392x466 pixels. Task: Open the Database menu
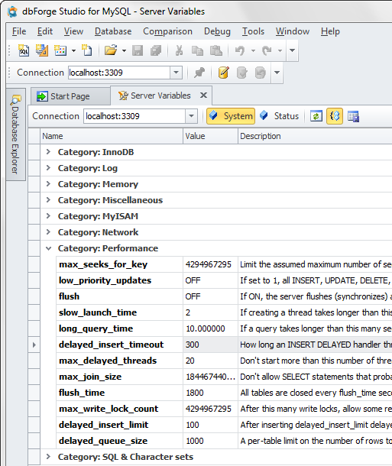click(x=113, y=31)
